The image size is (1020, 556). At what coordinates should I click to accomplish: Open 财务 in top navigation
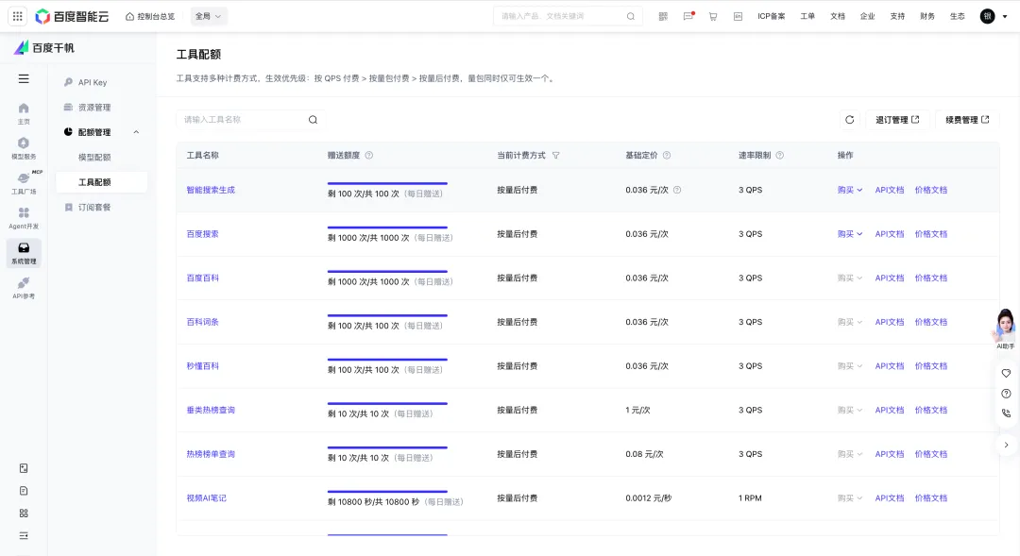(x=927, y=16)
